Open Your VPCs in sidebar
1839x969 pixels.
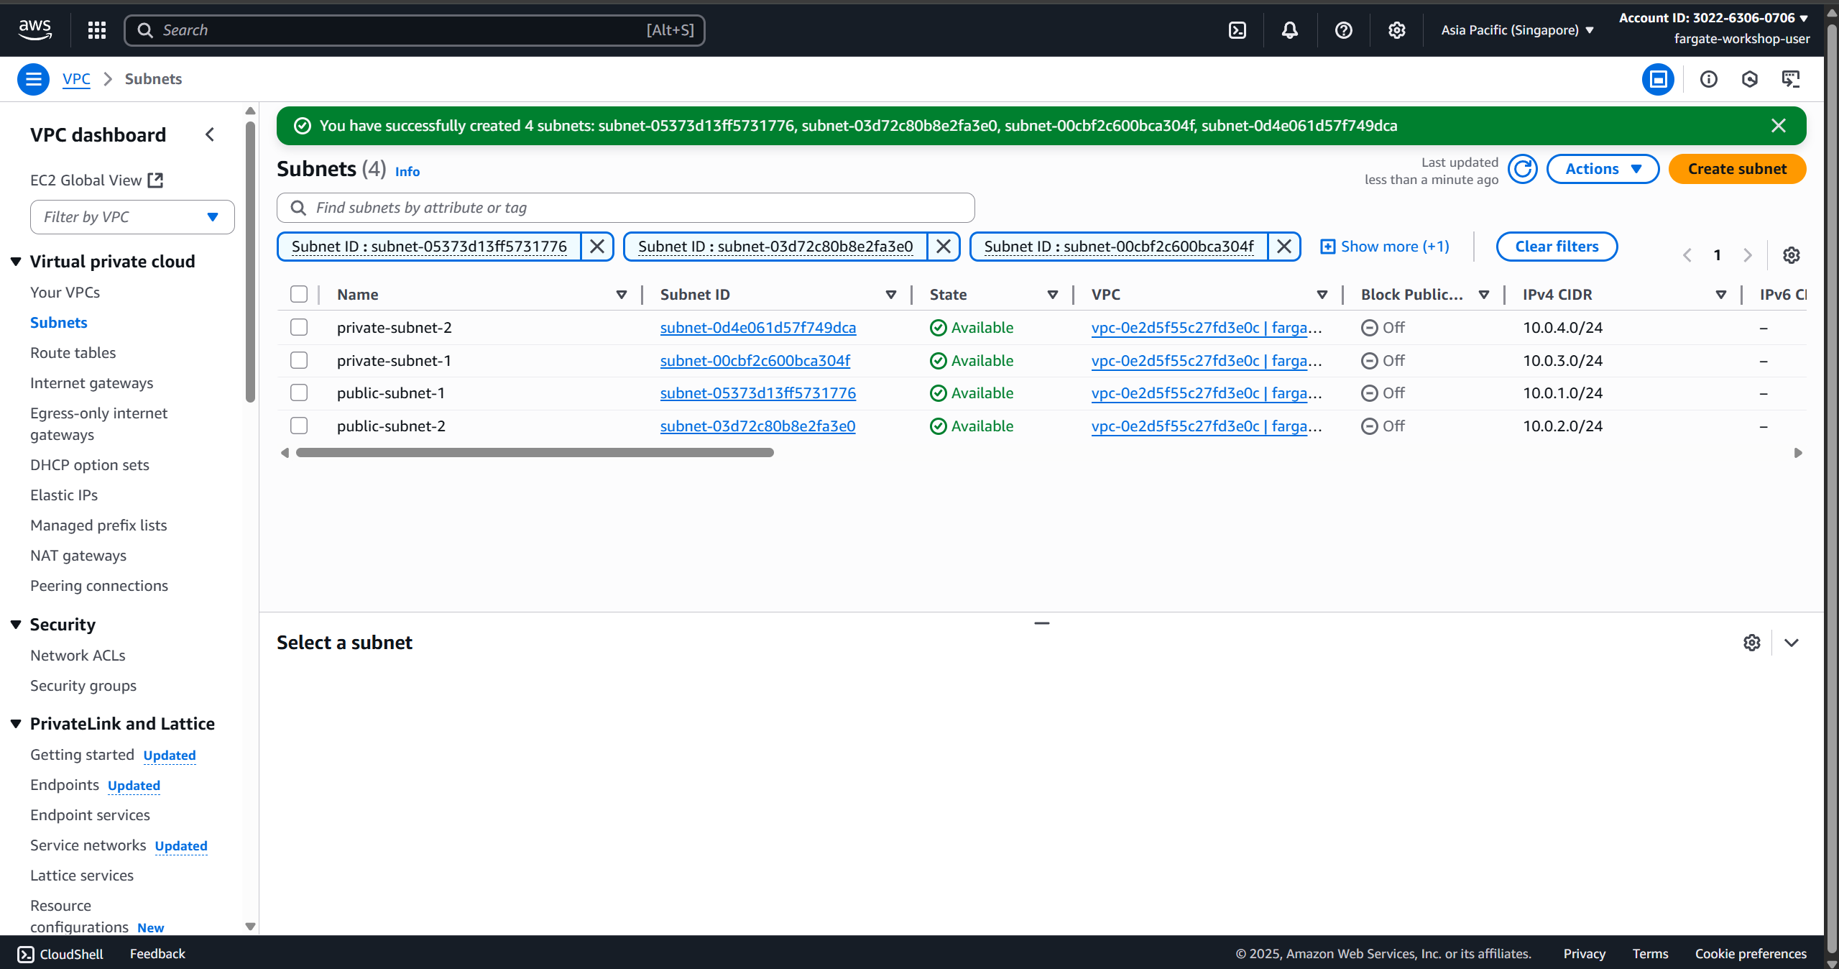tap(65, 293)
